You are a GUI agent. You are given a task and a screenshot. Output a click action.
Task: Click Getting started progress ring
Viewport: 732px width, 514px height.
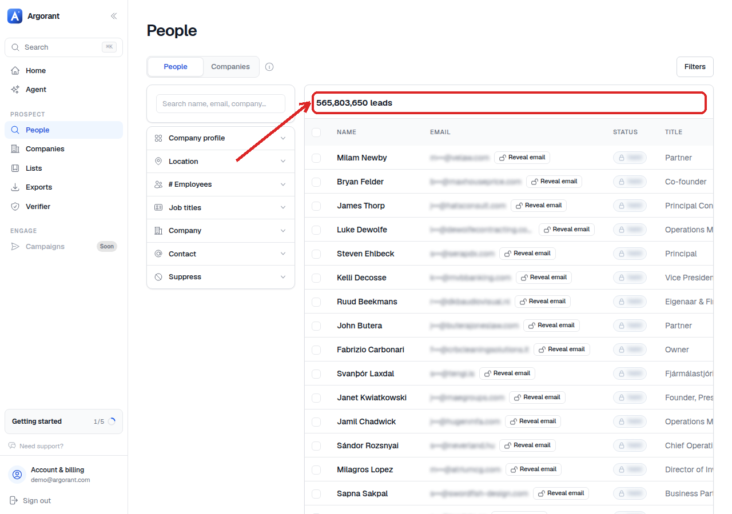(x=112, y=421)
